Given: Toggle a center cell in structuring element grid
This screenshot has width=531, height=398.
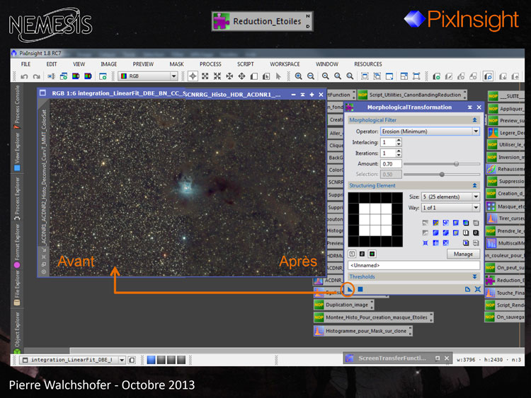Looking at the screenshot, I should (x=375, y=219).
